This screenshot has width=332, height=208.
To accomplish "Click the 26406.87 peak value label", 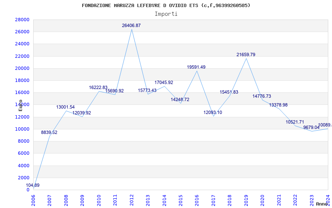I will (131, 25).
